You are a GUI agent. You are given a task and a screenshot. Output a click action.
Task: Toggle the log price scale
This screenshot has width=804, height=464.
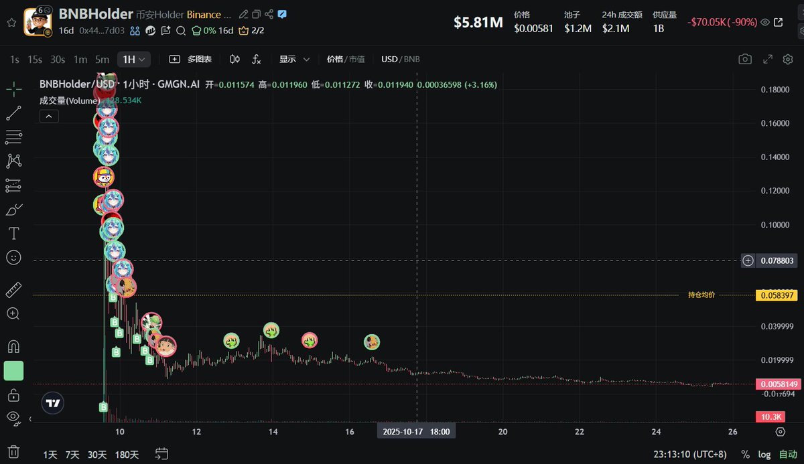[x=764, y=455]
